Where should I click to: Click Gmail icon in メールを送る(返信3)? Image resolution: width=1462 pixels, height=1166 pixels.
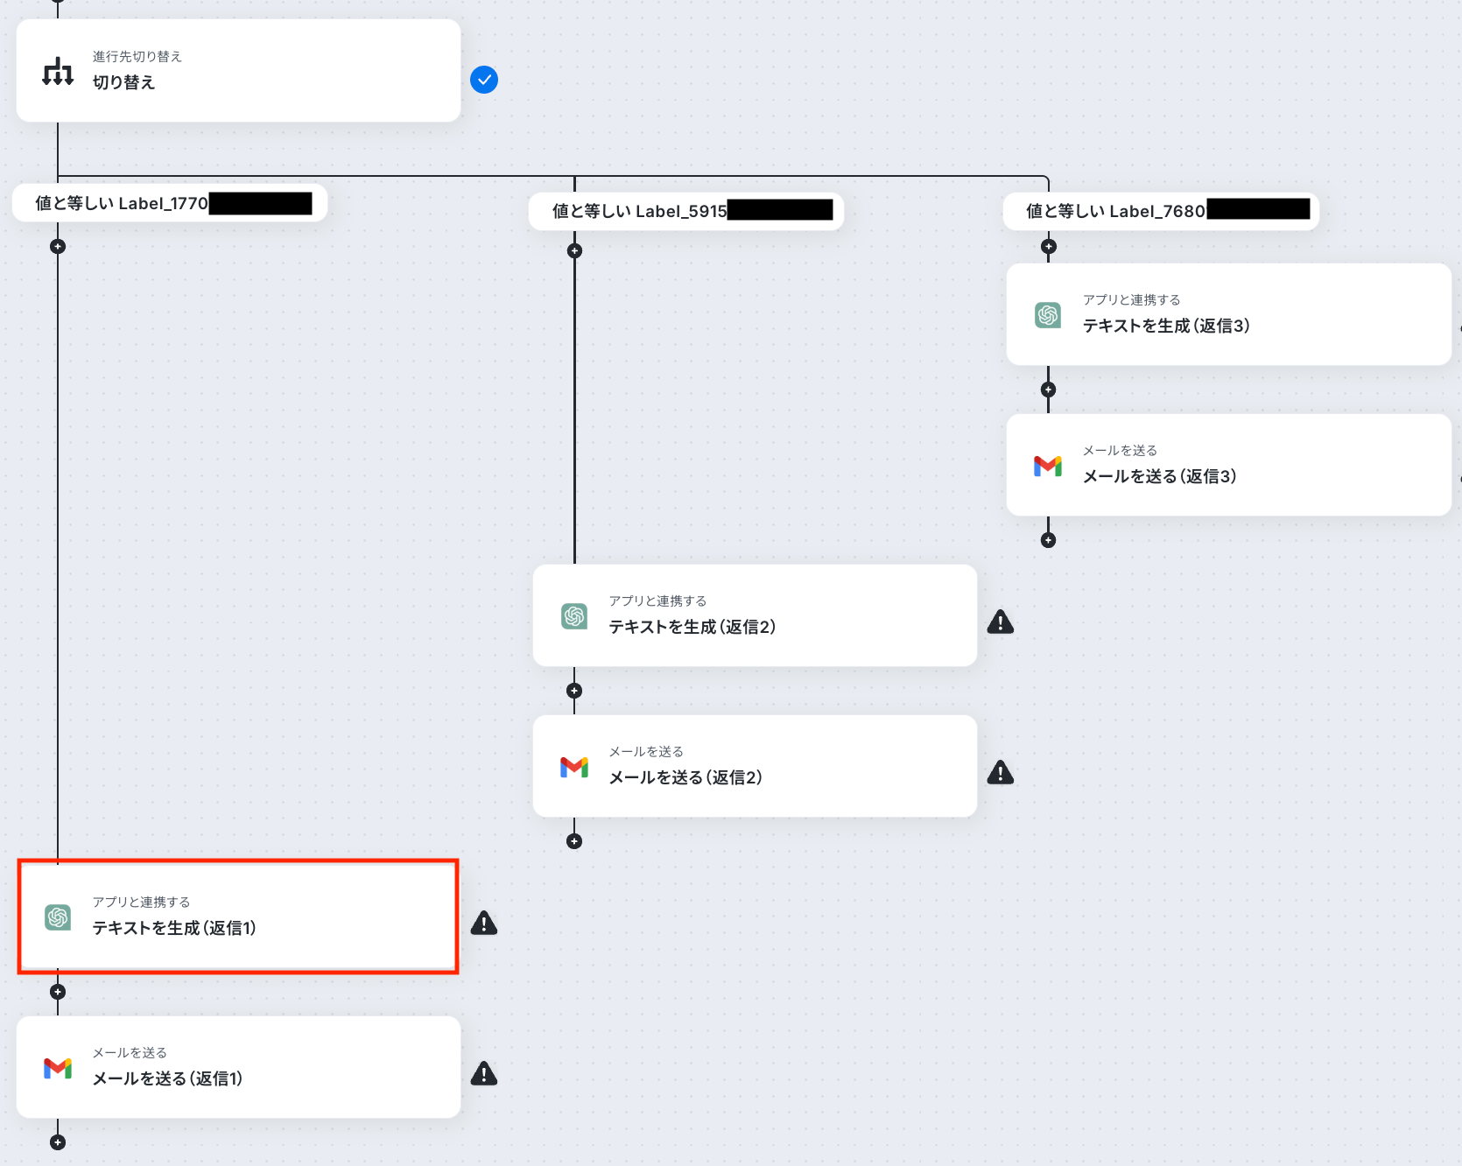coord(1048,466)
